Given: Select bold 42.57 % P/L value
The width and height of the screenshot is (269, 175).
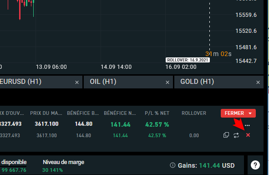Looking at the screenshot, I should [157, 124].
